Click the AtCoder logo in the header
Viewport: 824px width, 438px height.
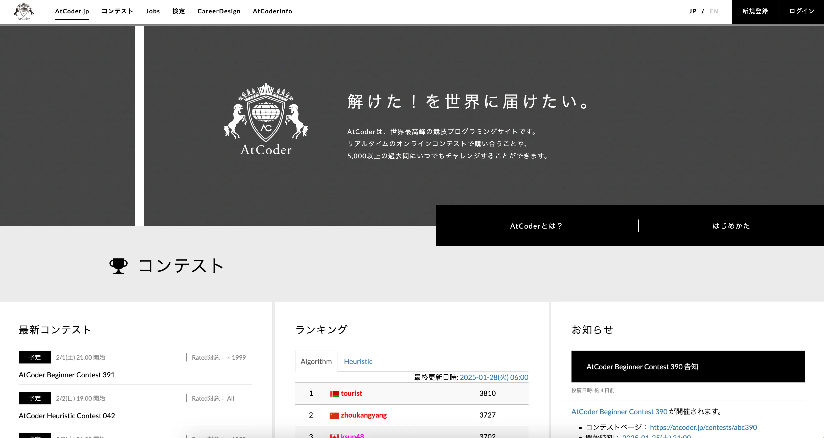click(x=24, y=12)
